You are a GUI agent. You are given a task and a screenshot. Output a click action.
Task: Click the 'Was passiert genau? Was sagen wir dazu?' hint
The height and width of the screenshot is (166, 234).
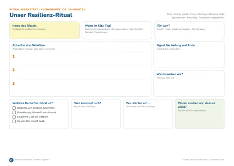34,49
